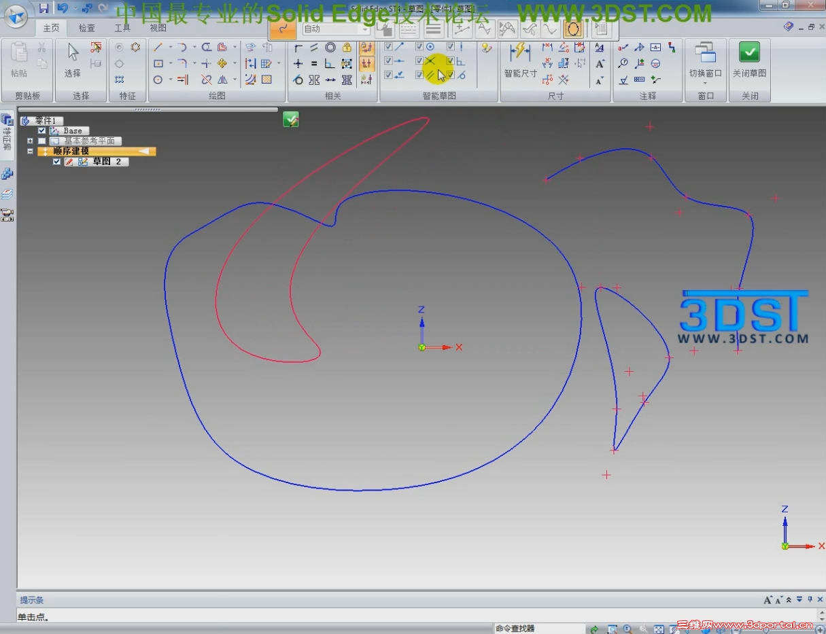Click the text size annotation icon

tap(600, 63)
